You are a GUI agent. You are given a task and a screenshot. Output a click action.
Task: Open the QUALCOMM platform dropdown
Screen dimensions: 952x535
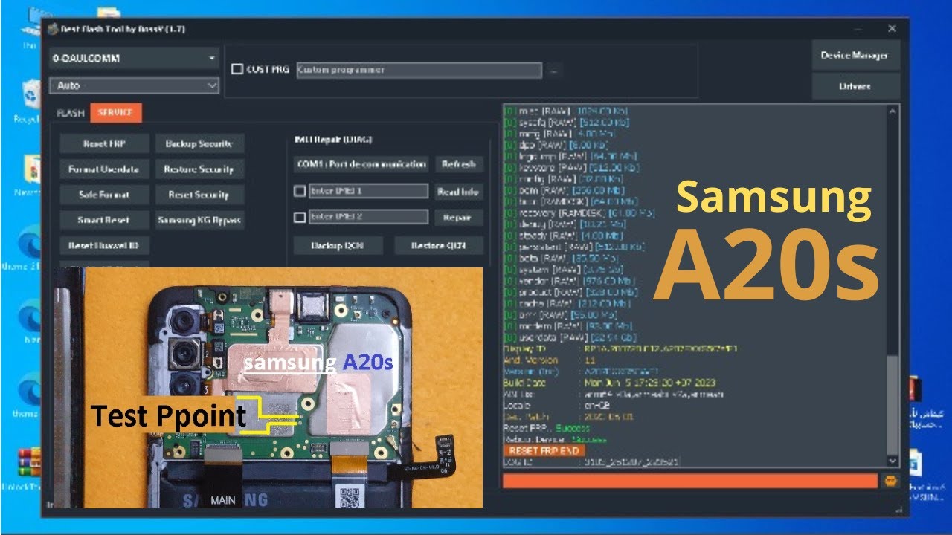[134, 59]
